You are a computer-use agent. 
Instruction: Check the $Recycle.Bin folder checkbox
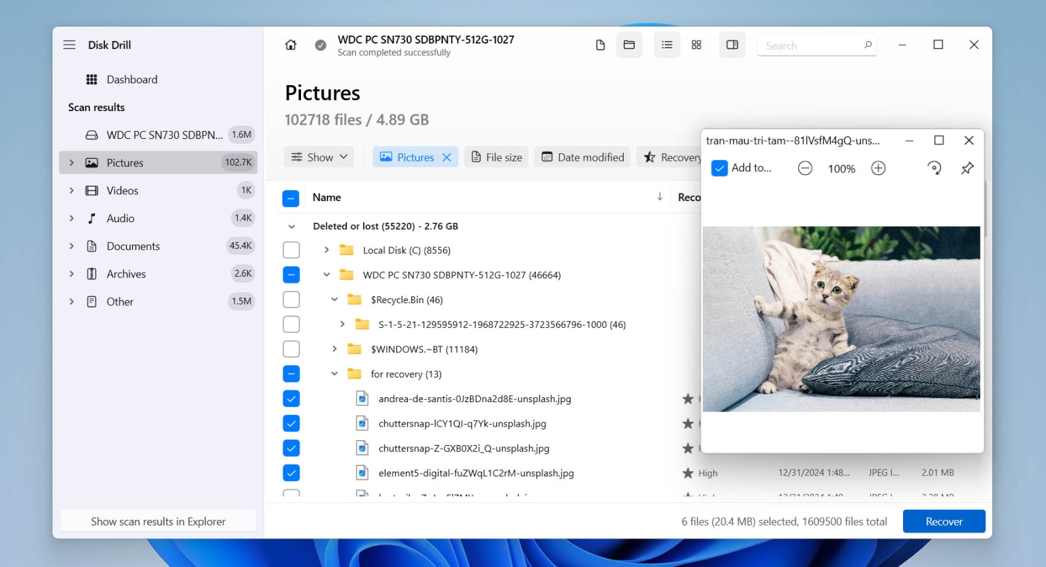tap(291, 299)
